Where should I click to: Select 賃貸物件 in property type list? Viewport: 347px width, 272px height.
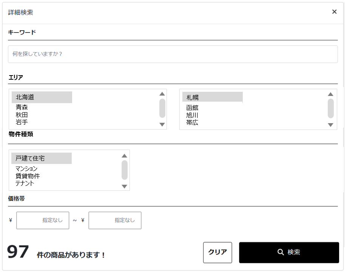point(28,176)
